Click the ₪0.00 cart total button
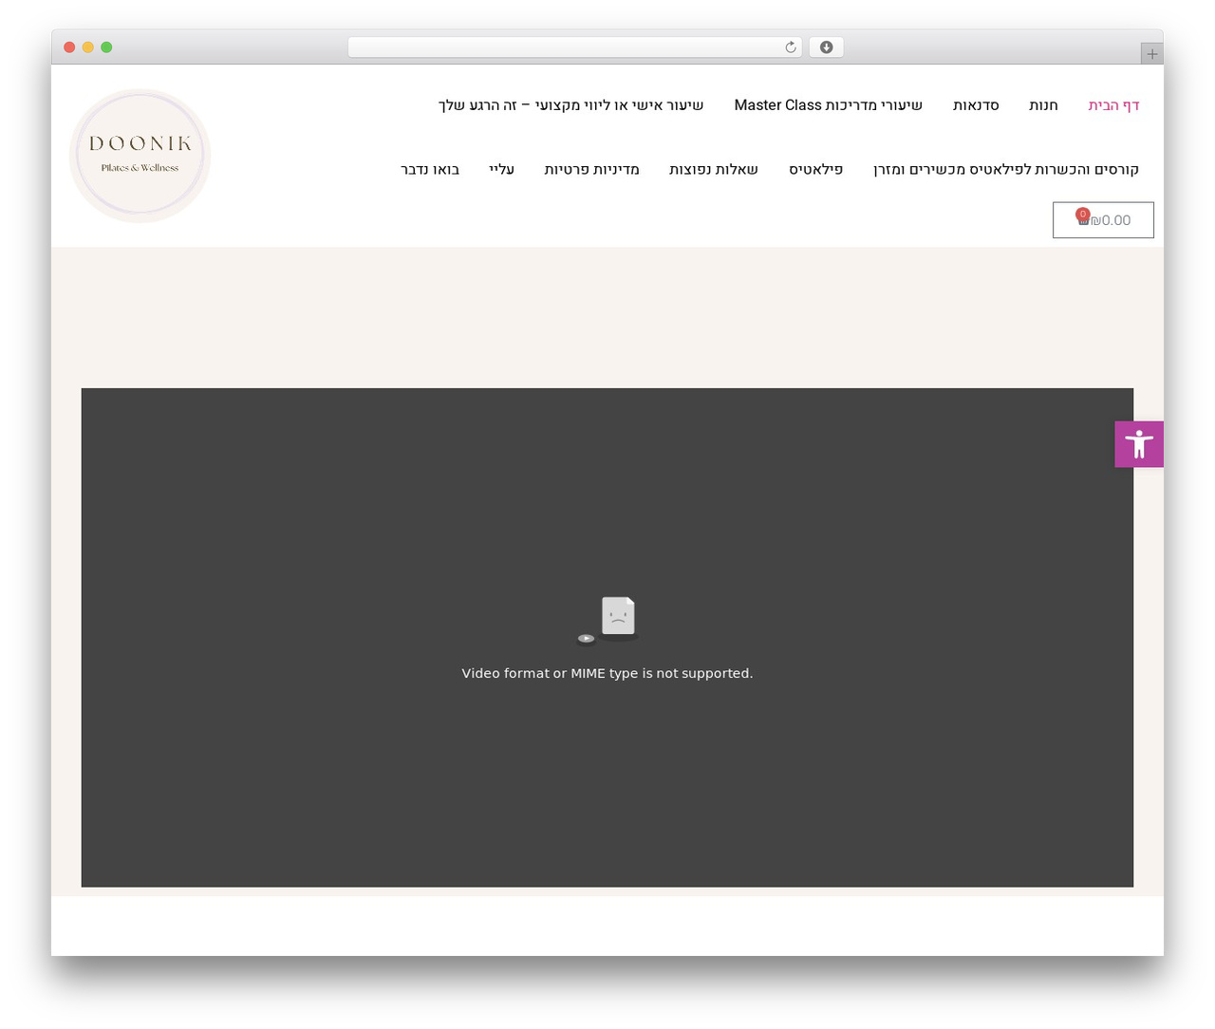The image size is (1215, 1029). click(x=1103, y=220)
